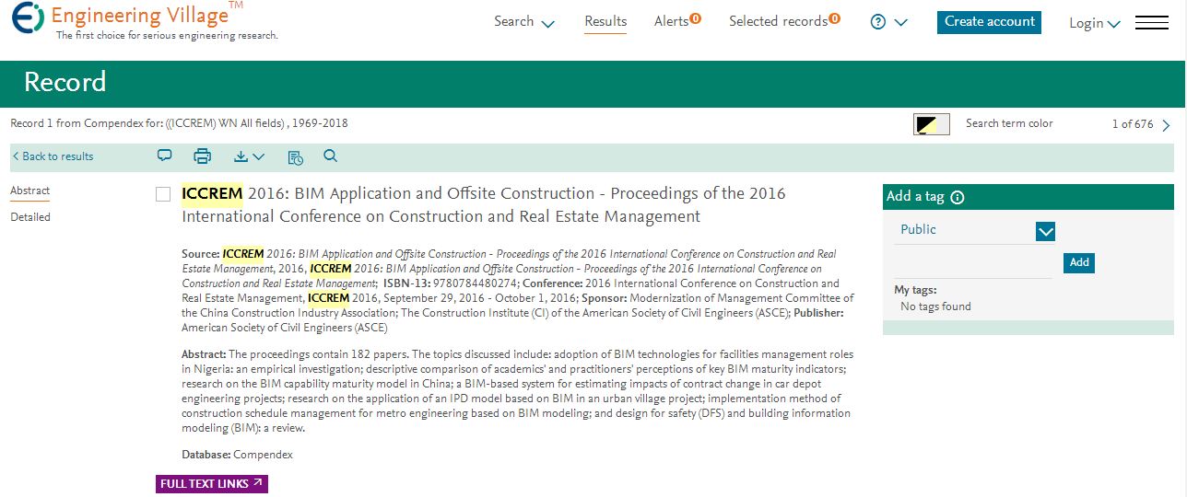Click 'Database: Compendex' text

237,455
